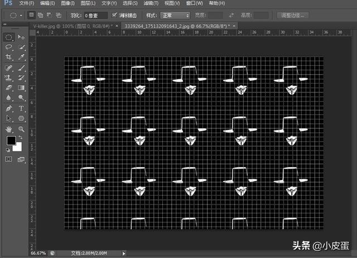Choose Subtract from Selection mode
The width and height of the screenshot is (357, 258).
coord(49,15)
